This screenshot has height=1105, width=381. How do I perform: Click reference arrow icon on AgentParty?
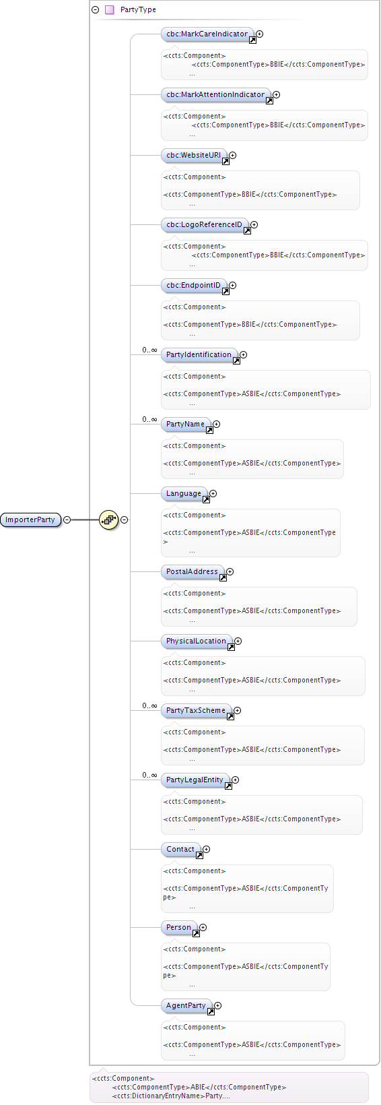[211, 1012]
